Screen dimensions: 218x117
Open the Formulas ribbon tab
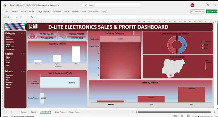(57, 12)
